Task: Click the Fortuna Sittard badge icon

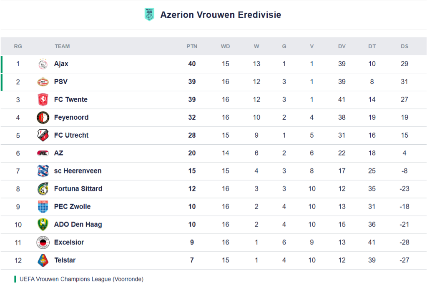Action: coord(43,189)
